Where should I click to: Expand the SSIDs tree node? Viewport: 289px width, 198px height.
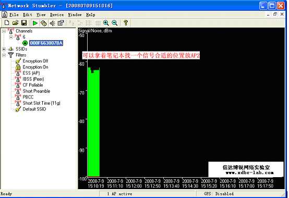(x=4, y=49)
